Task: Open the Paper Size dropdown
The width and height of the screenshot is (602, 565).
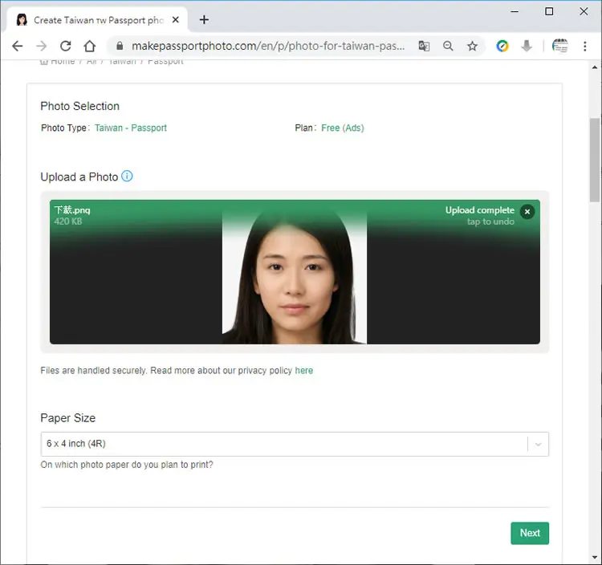Action: pyautogui.click(x=295, y=444)
